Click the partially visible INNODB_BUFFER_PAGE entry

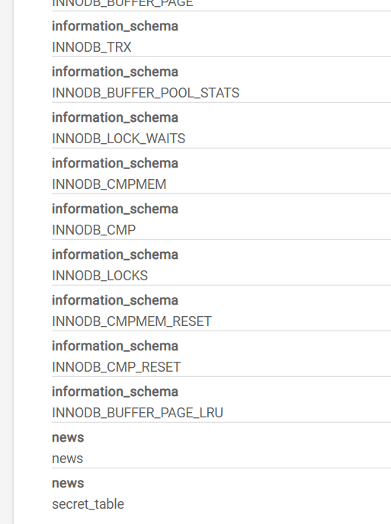click(123, 3)
